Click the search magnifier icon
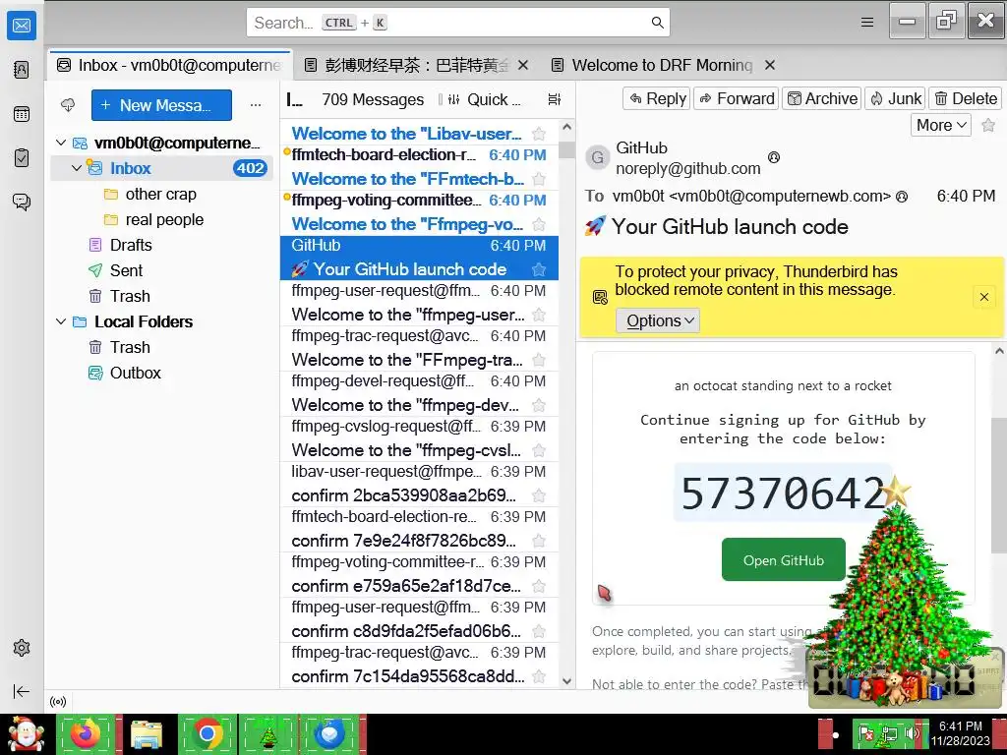 click(x=657, y=23)
